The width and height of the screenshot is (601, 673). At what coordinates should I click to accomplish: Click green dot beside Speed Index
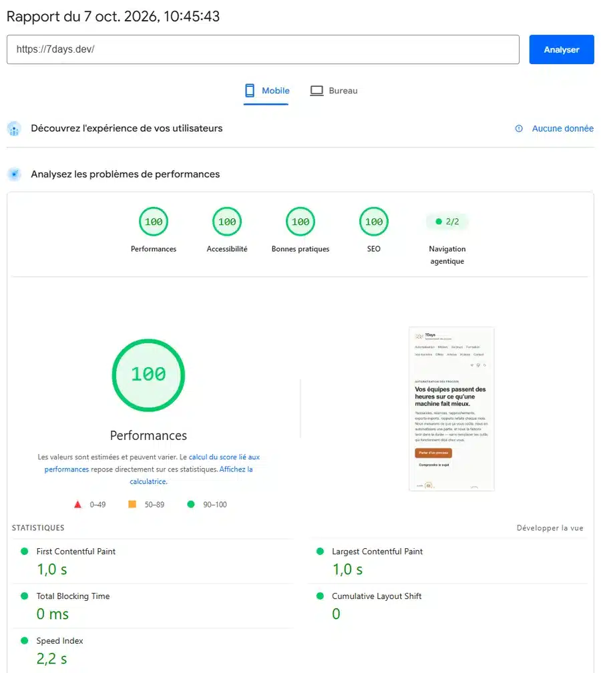25,640
